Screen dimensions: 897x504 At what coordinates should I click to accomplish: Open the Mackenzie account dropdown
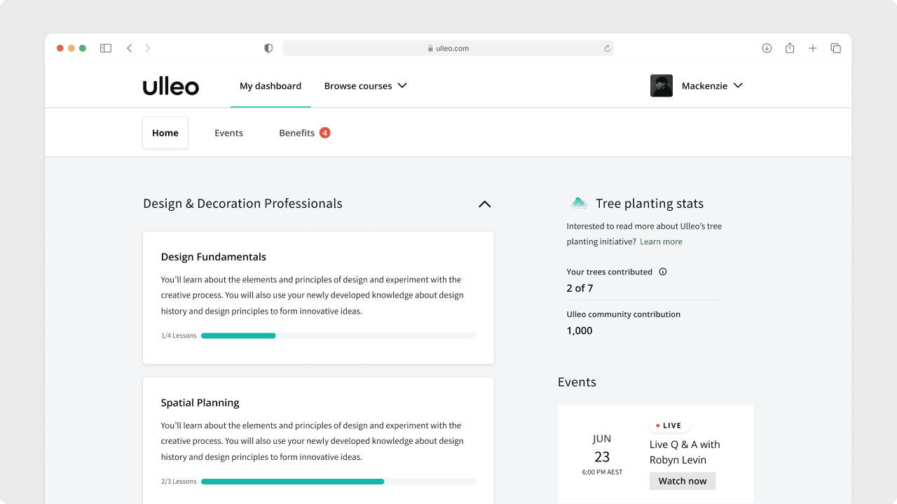(712, 85)
